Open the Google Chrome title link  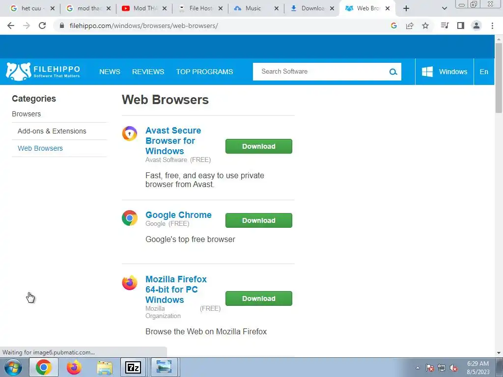(178, 215)
